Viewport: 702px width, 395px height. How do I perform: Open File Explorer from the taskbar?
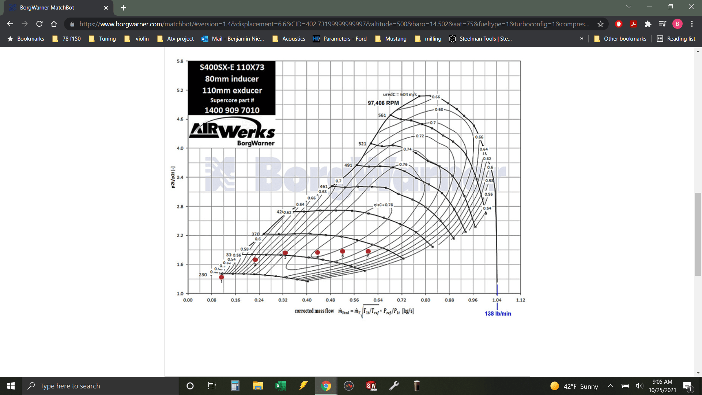pyautogui.click(x=258, y=386)
